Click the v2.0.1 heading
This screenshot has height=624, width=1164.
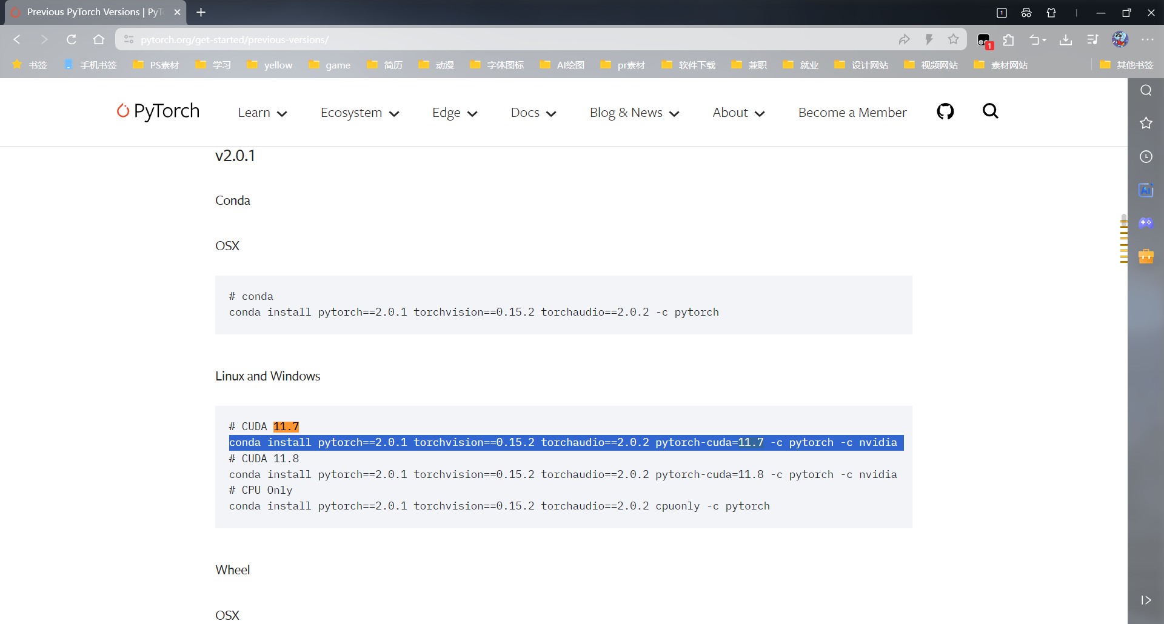tap(235, 156)
